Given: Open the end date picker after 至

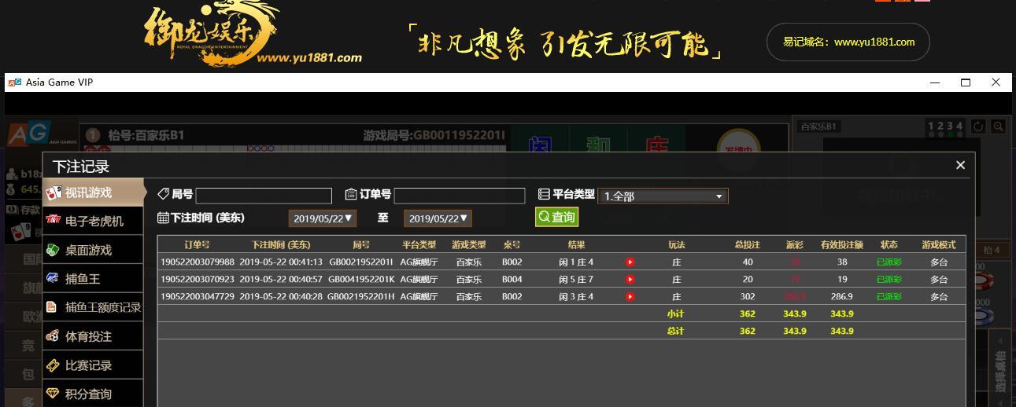Looking at the screenshot, I should coord(438,218).
